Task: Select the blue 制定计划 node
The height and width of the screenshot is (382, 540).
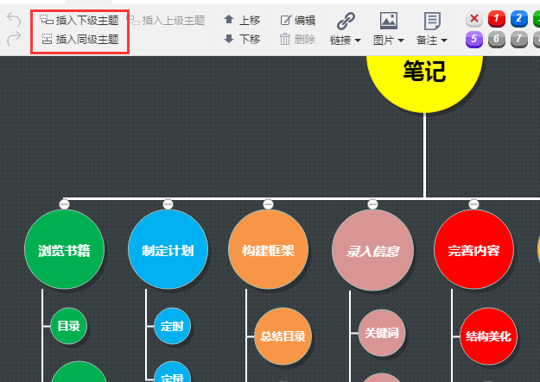Action: pos(168,249)
